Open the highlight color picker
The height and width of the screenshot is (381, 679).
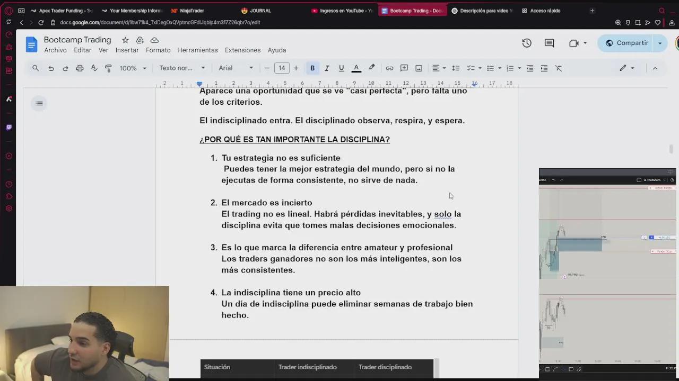(371, 68)
